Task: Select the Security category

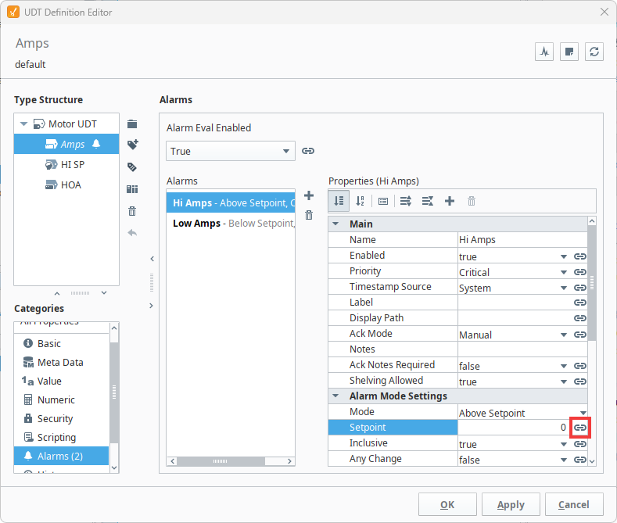Action: coord(61,419)
